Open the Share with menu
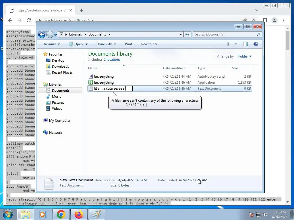Viewport: 294px width, 220px height. click(106, 44)
